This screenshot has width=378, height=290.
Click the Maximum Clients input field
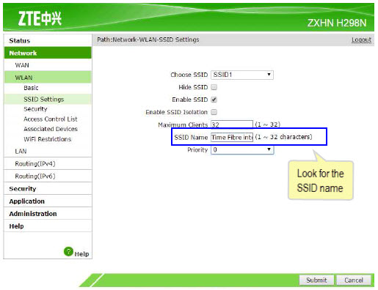tap(232, 124)
